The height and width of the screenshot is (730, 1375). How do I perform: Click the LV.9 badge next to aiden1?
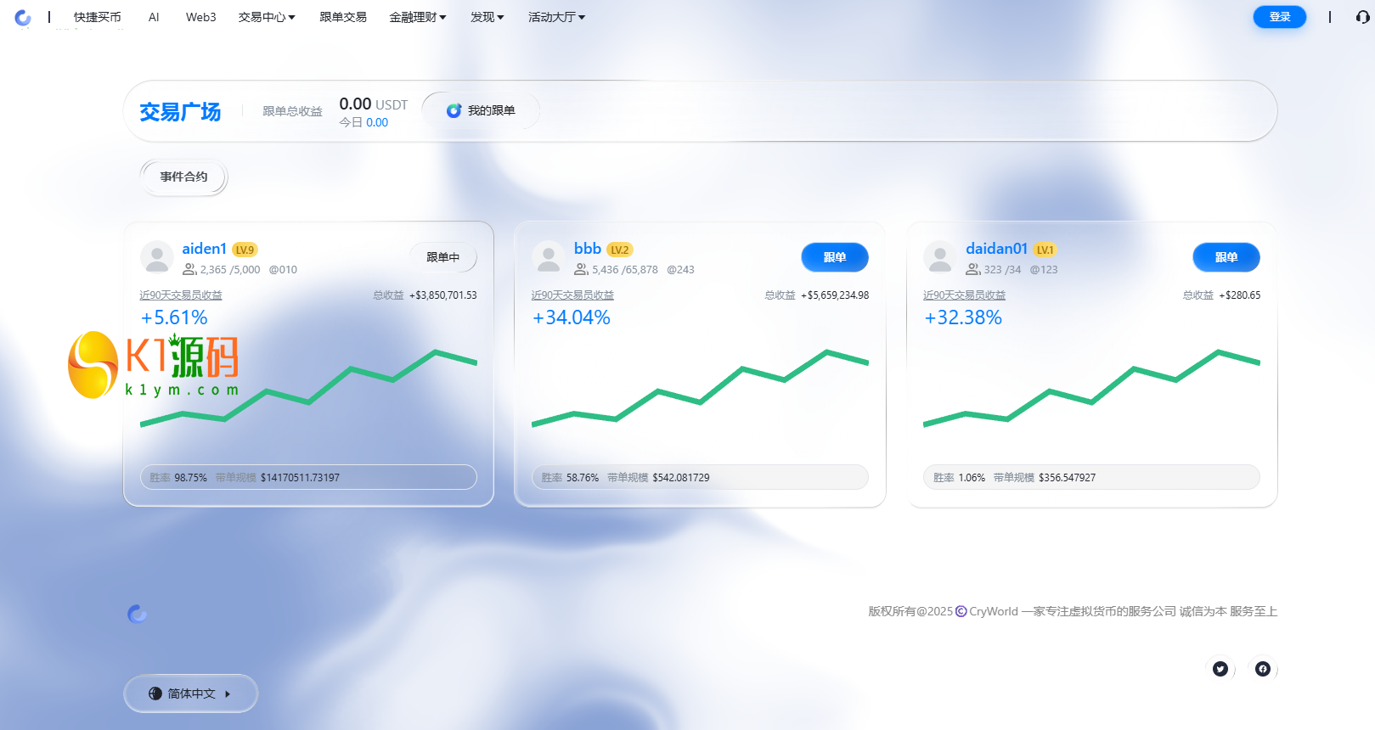pos(245,250)
